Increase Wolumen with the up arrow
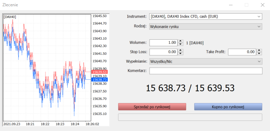The width and height of the screenshot is (270, 131). (180, 41)
